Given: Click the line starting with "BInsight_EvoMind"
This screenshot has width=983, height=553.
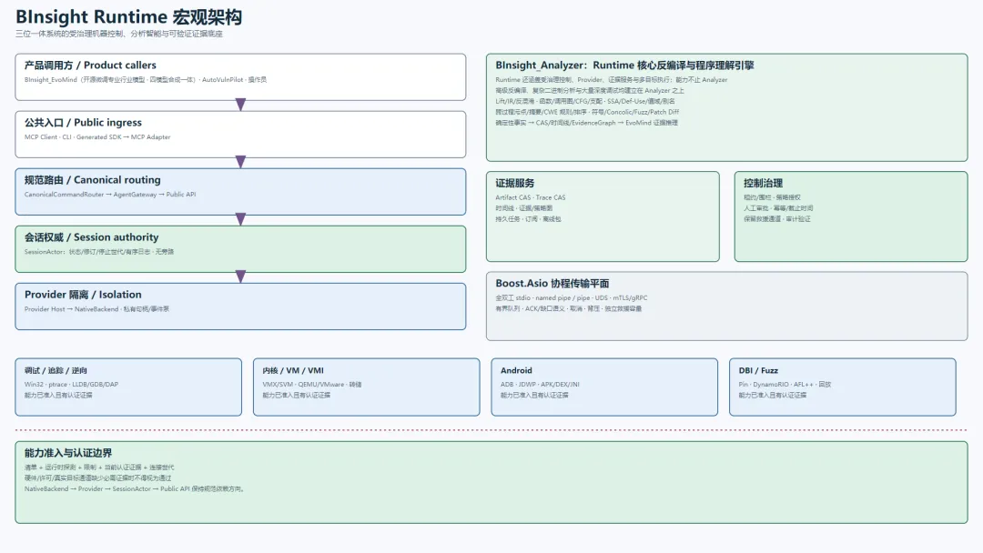Looking at the screenshot, I should click(x=146, y=79).
